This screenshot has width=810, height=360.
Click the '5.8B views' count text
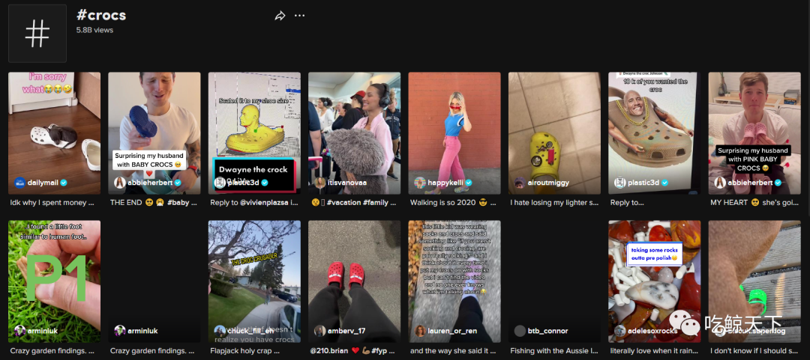[95, 30]
